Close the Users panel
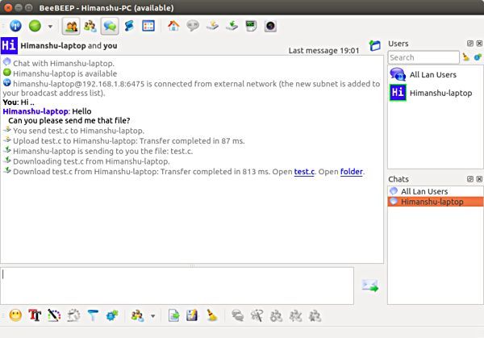This screenshot has height=338, width=484. 479,44
